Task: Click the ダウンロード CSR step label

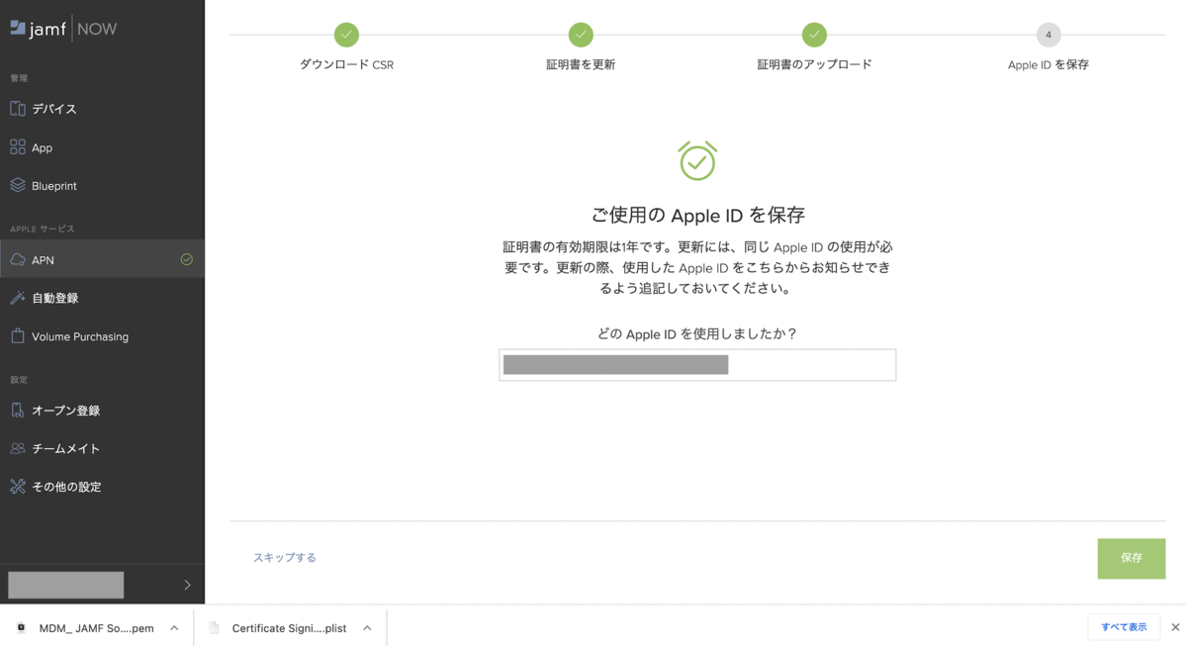Action: [346, 64]
